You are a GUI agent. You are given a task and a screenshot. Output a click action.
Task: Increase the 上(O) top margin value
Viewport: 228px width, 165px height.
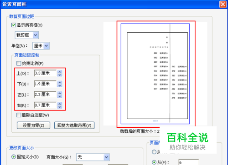click(x=60, y=72)
